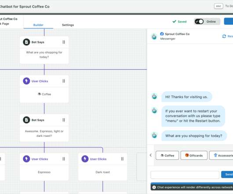This screenshot has height=194, width=233.
Task: Click the lightning icon on Coffee User Clicks card
Action: [x=26, y=81]
